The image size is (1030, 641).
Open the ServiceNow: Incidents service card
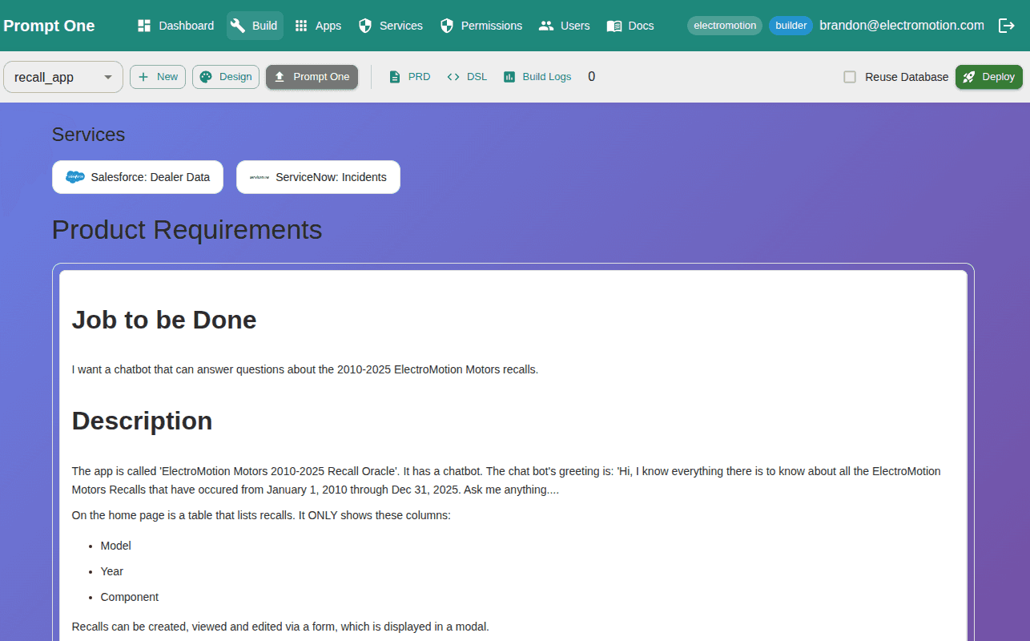318,176
